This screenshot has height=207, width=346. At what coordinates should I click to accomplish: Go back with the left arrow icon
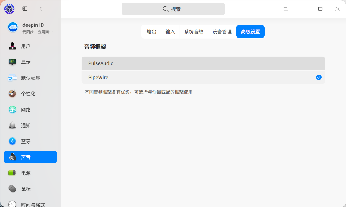pos(40,9)
